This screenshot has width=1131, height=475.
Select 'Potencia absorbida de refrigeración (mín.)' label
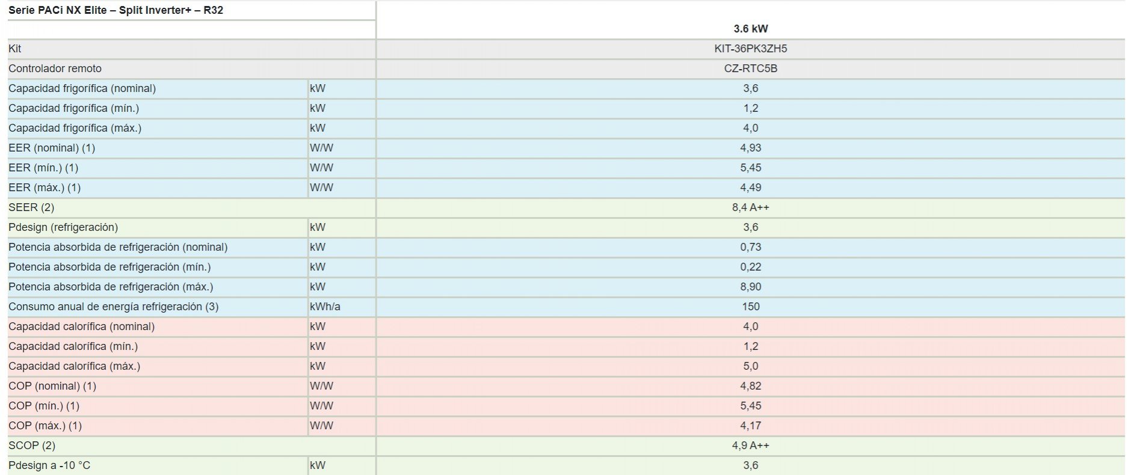[109, 267]
